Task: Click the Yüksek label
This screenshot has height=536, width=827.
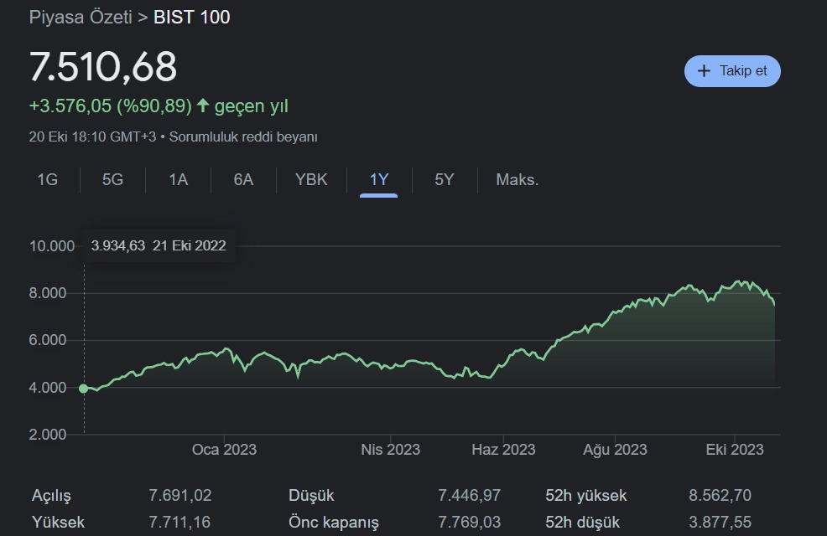Action: tap(58, 523)
